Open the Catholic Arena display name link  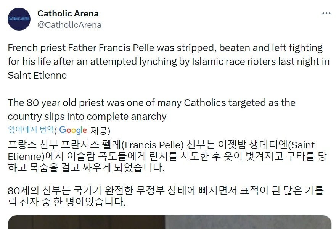(x=68, y=13)
